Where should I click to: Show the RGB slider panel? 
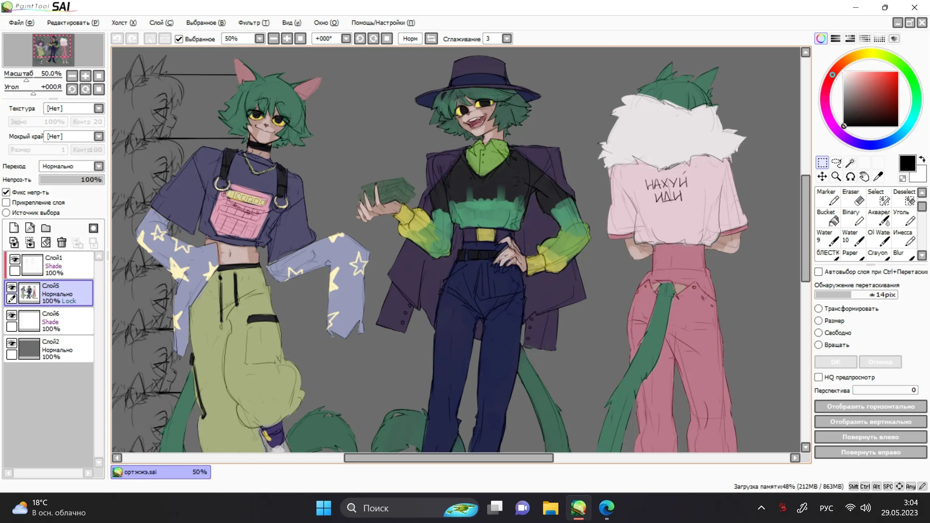(836, 38)
